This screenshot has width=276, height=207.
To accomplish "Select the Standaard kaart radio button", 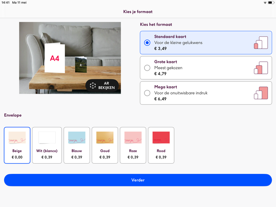I will click(x=147, y=42).
